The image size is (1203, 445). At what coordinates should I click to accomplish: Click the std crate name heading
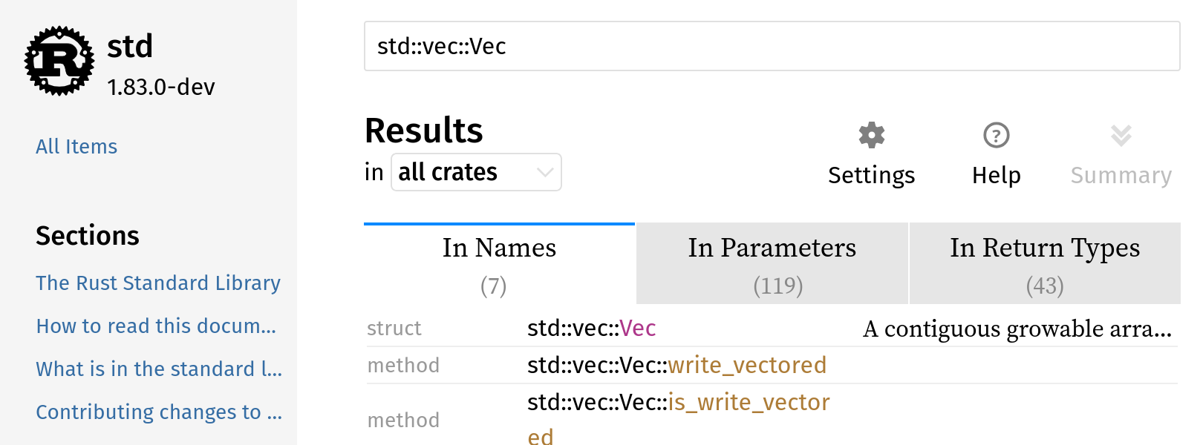[x=130, y=46]
